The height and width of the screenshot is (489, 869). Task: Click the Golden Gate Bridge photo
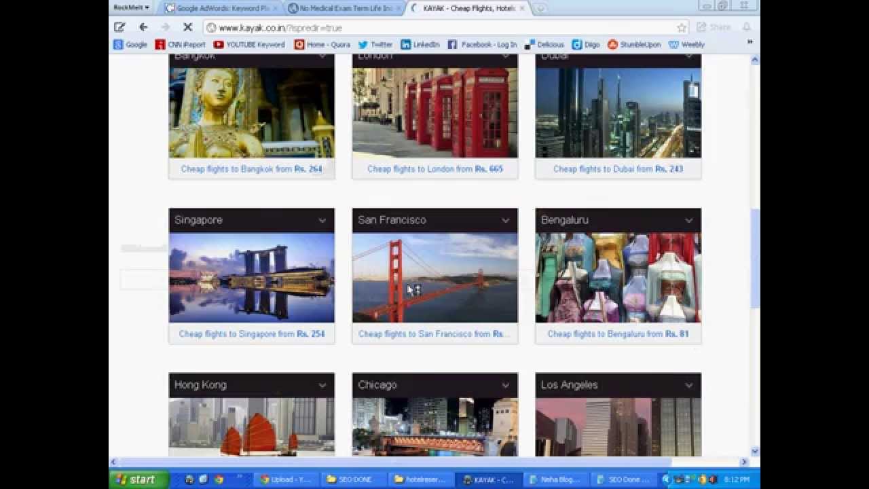pyautogui.click(x=434, y=278)
